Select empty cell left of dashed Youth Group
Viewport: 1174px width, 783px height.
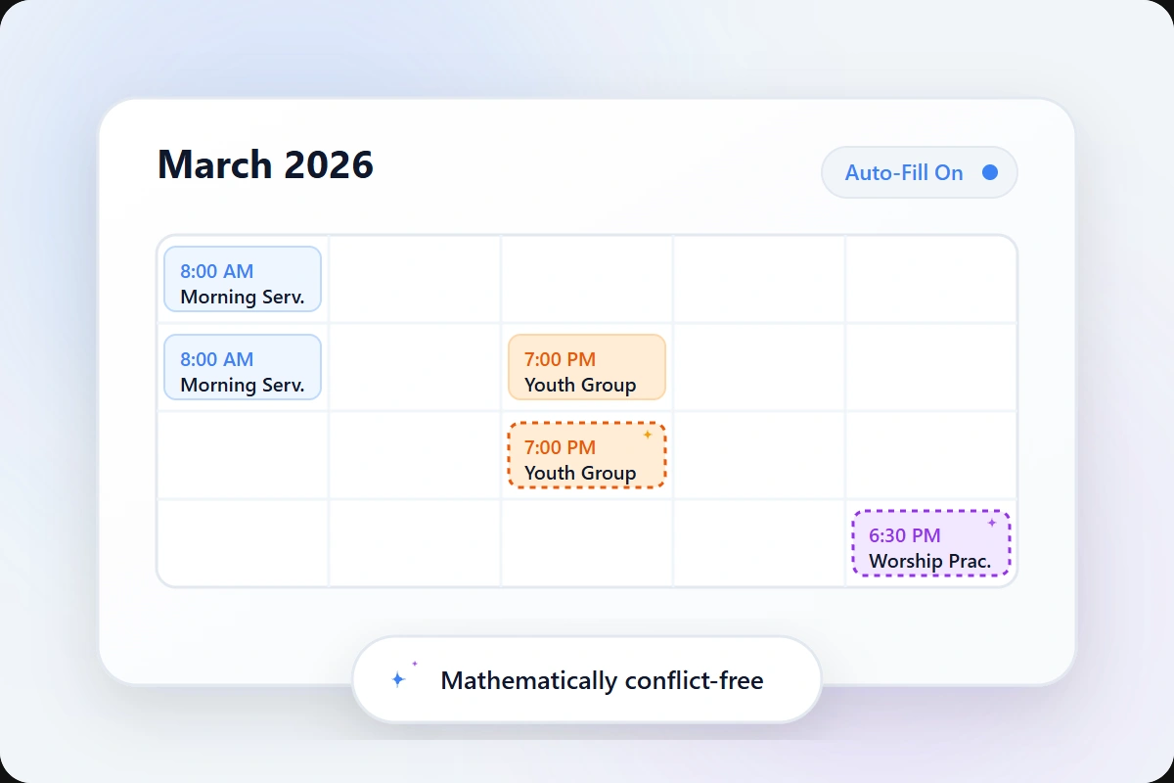pyautogui.click(x=415, y=455)
